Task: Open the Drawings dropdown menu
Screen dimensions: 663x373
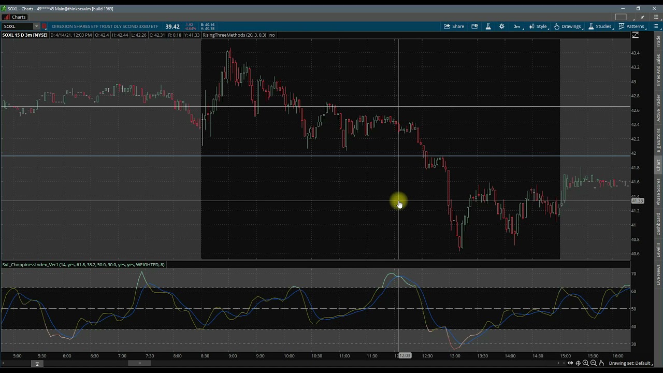Action: (x=568, y=26)
